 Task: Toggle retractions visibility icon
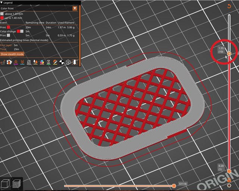[16, 62]
